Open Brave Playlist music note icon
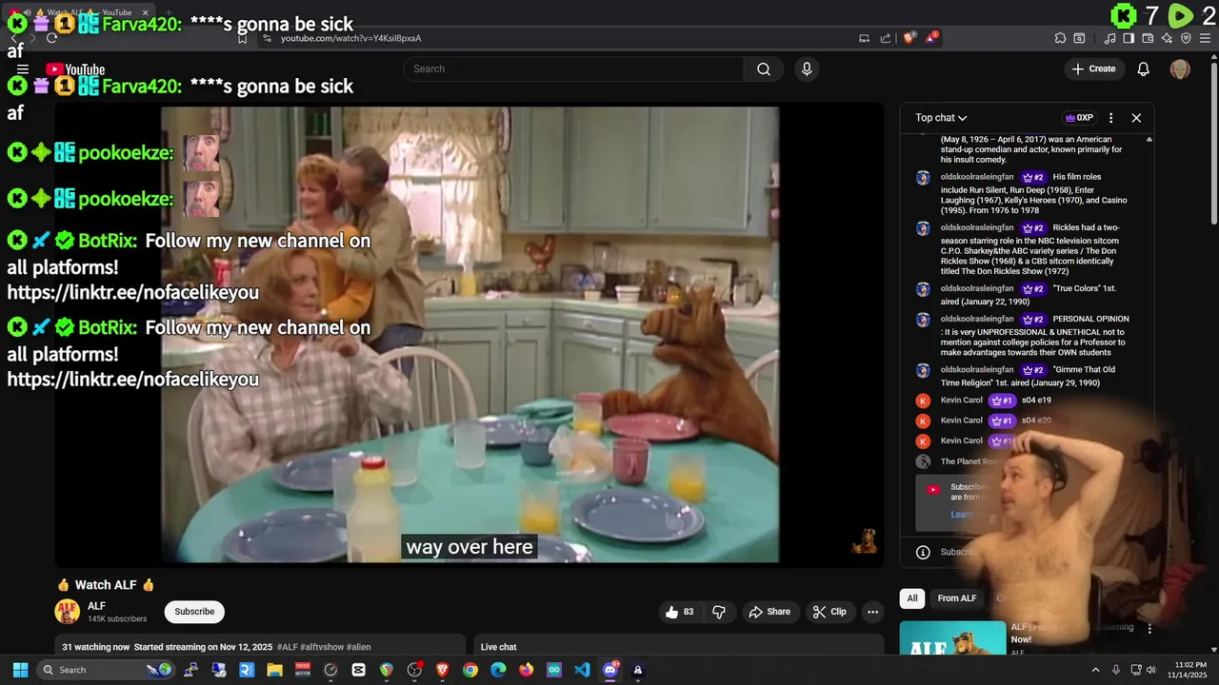The image size is (1219, 685). click(1109, 38)
